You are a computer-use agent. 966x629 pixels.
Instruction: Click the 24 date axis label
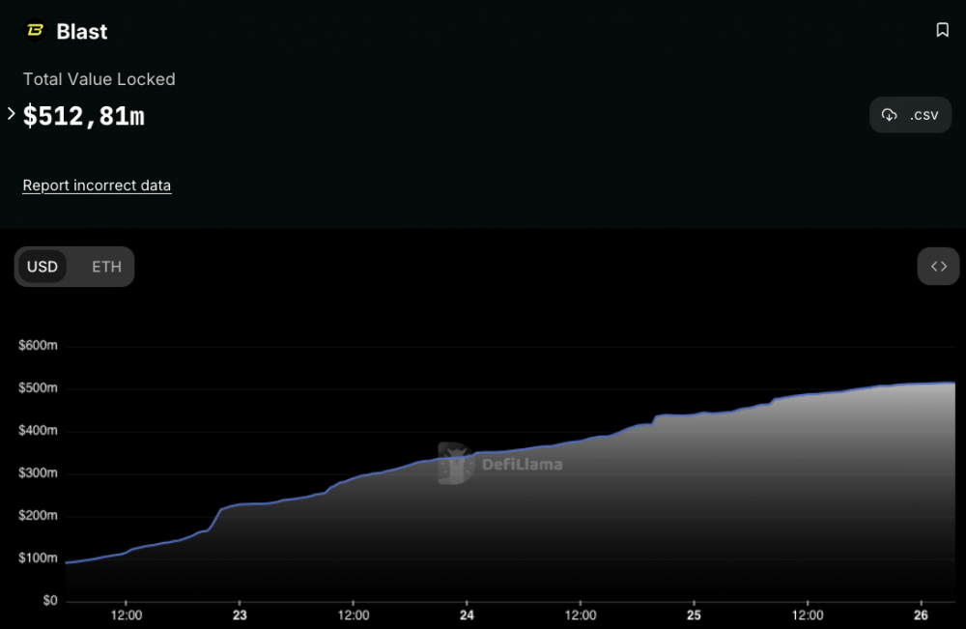[x=467, y=615]
